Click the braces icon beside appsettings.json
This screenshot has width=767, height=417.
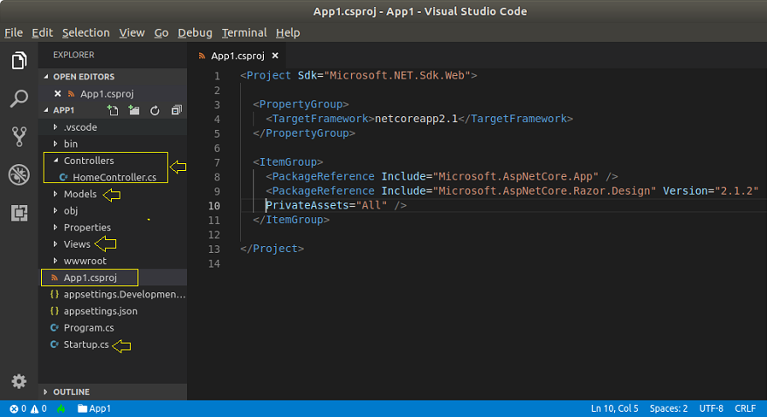(x=54, y=311)
